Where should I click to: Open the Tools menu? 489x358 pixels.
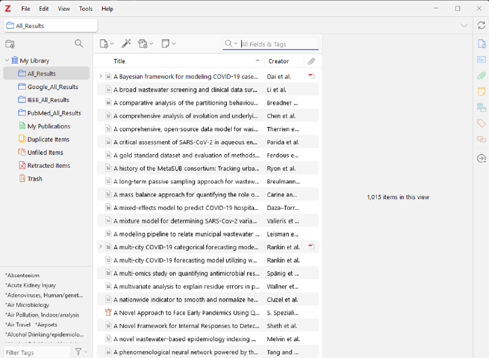click(x=86, y=9)
